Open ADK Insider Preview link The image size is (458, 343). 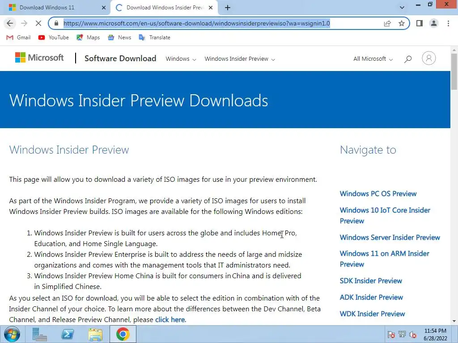(x=371, y=297)
